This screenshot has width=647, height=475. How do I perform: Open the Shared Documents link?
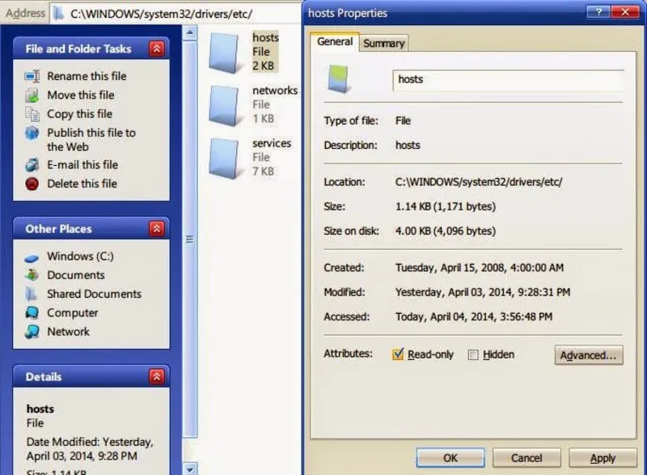tap(94, 294)
